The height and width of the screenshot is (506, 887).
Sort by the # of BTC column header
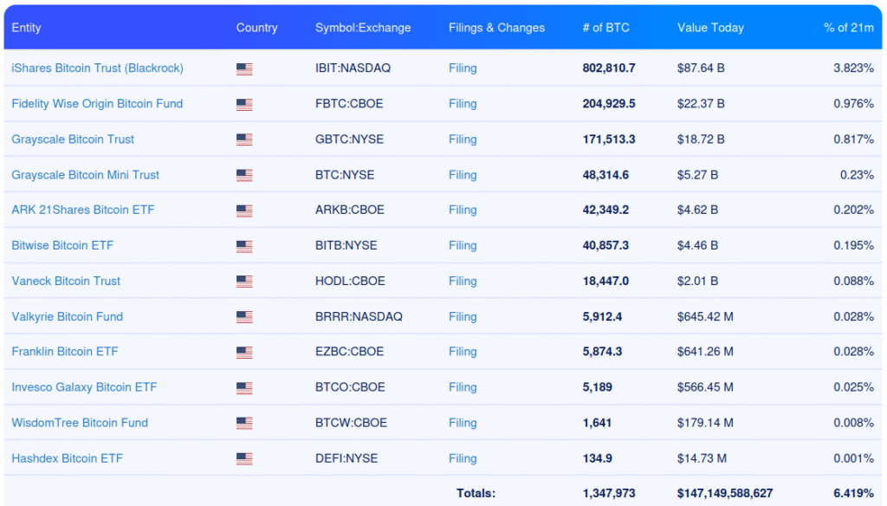point(605,28)
